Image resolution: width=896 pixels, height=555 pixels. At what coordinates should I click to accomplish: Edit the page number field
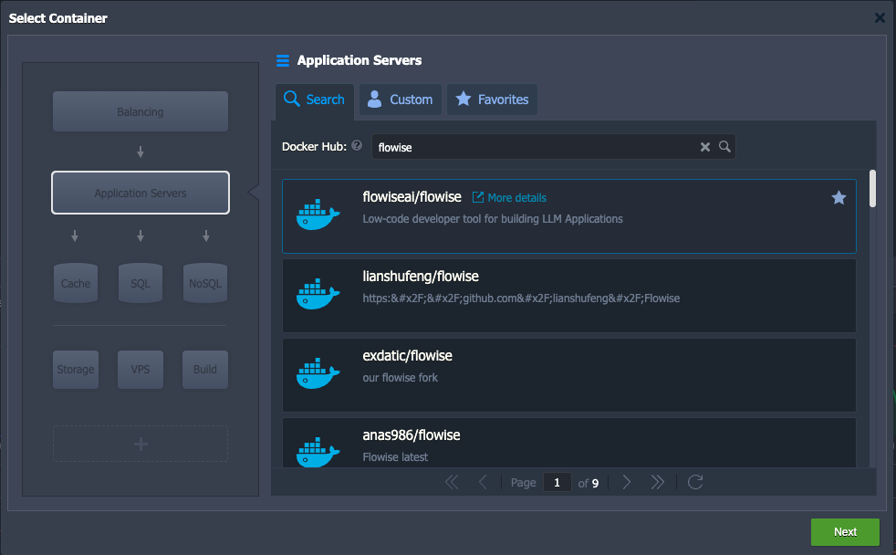557,482
